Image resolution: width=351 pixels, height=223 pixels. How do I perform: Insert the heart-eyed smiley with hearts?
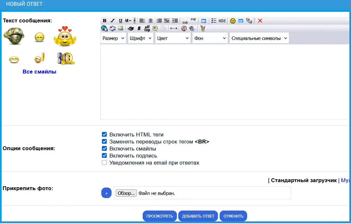tap(65, 36)
